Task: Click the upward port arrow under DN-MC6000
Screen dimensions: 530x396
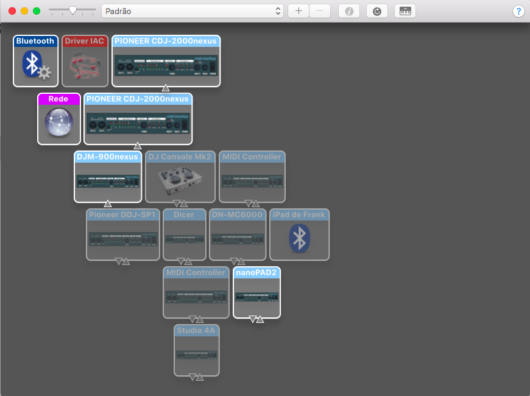Action: tap(241, 261)
